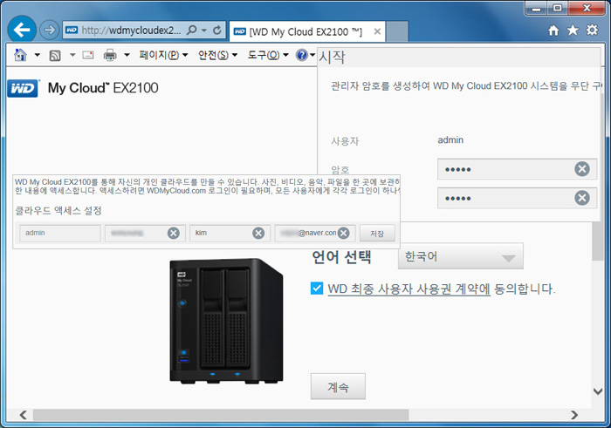The width and height of the screenshot is (611, 428).
Task: Click the read mail icon in command bar
Action: tap(88, 55)
